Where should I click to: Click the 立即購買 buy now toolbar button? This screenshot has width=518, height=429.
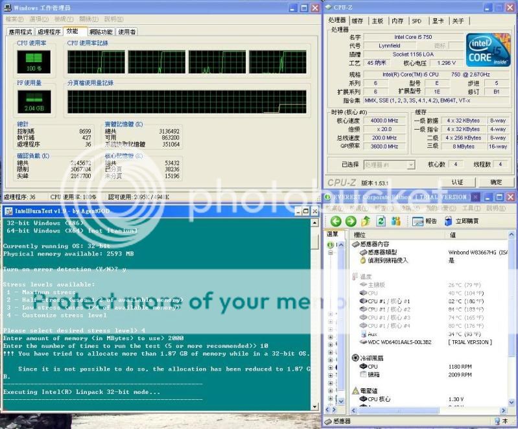click(461, 221)
